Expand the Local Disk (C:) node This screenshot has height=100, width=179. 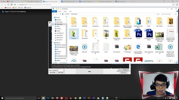54,33
